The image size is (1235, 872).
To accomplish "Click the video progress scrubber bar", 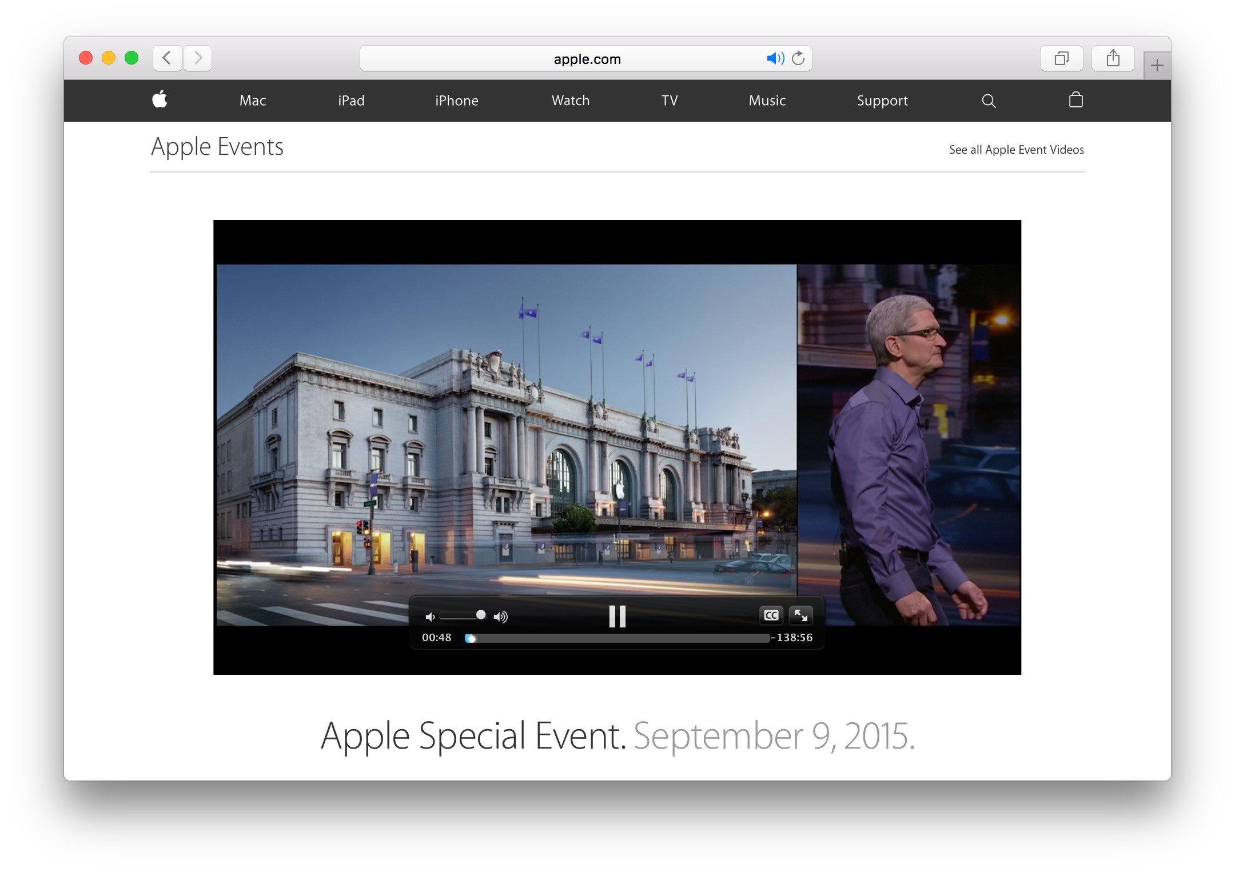I will [x=617, y=638].
